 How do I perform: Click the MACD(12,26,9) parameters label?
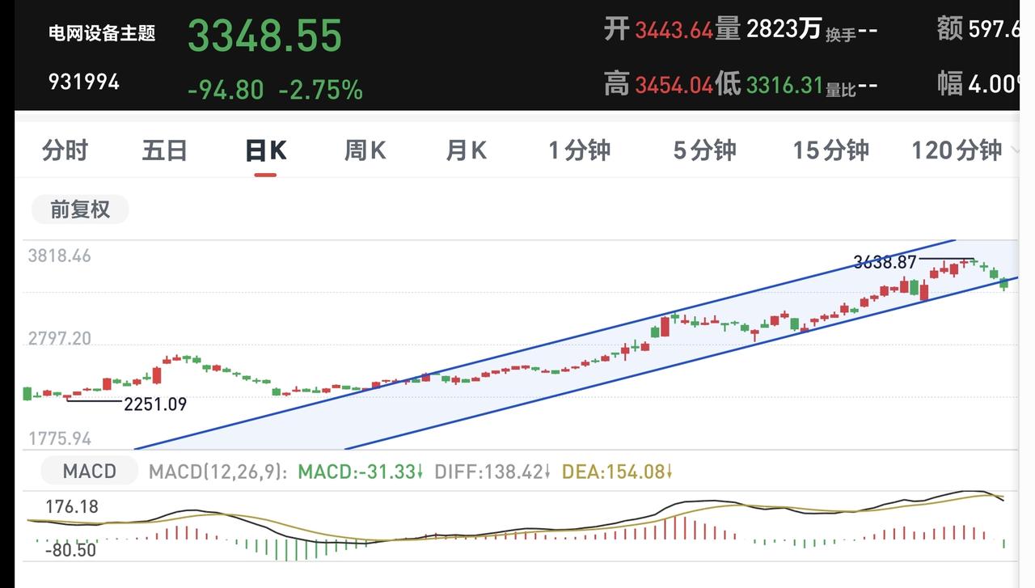tap(218, 472)
